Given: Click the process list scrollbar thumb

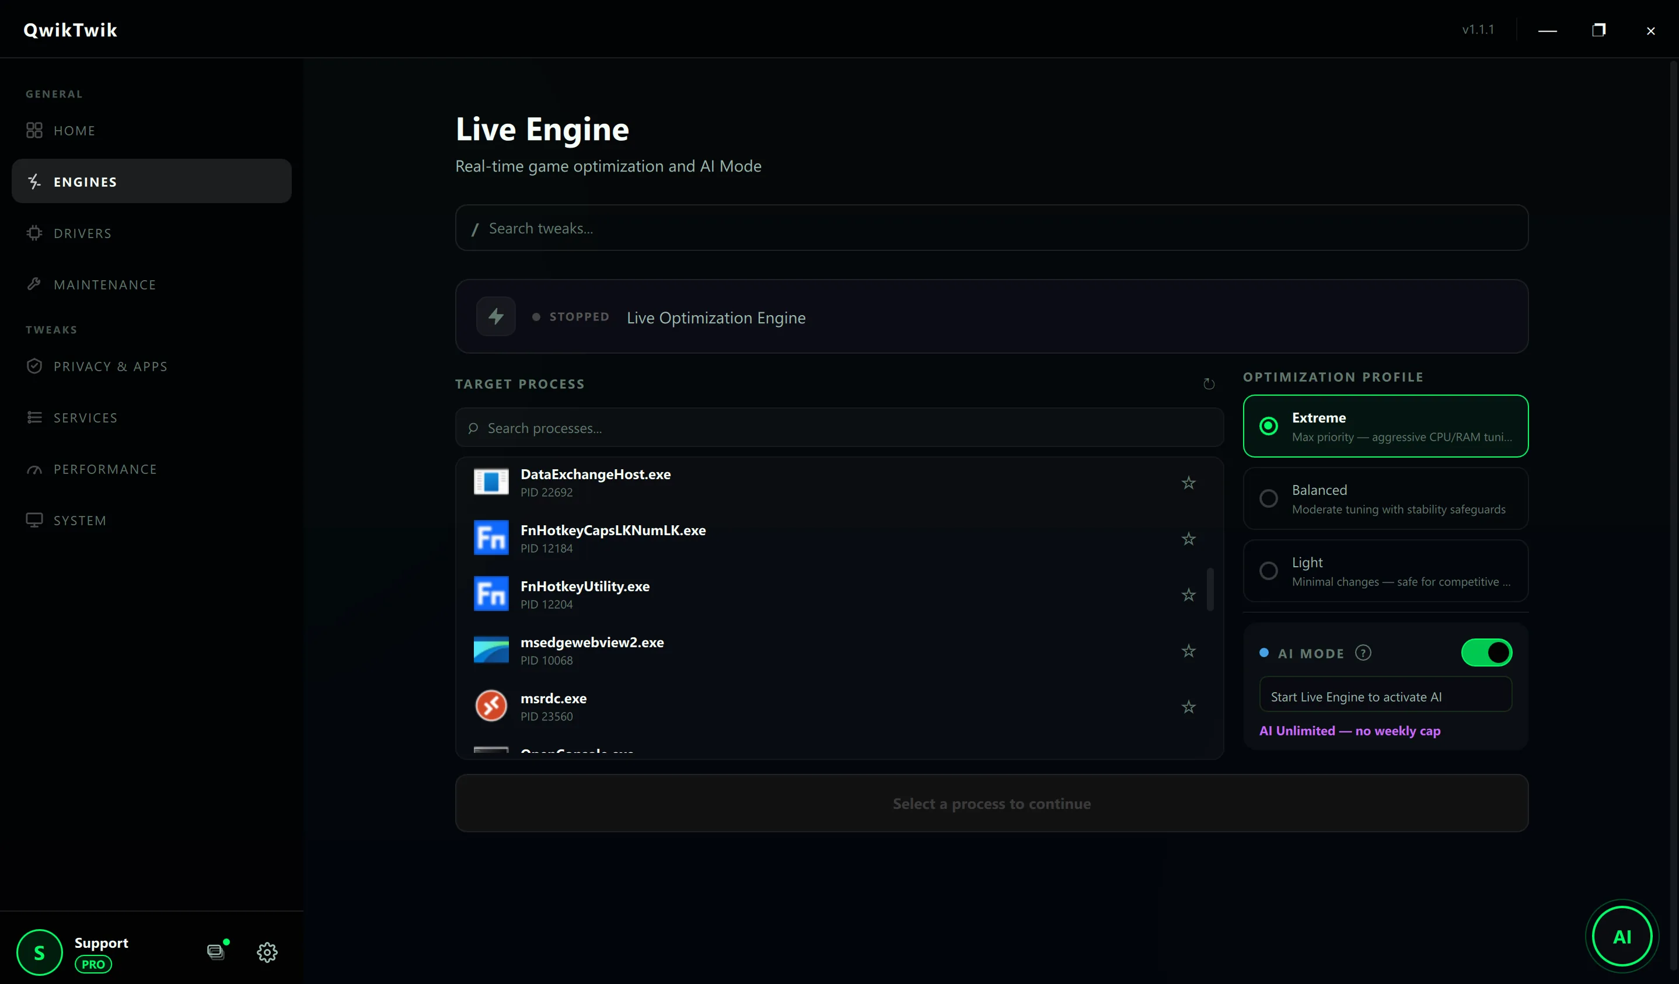Looking at the screenshot, I should pos(1210,589).
